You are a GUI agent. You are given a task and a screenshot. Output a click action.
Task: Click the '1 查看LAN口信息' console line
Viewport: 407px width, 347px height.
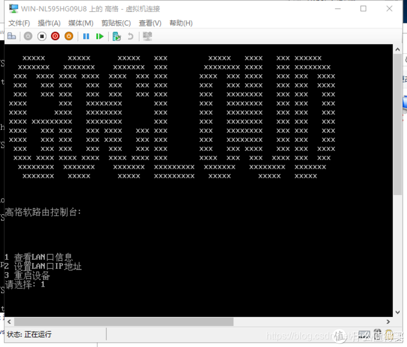(39, 257)
